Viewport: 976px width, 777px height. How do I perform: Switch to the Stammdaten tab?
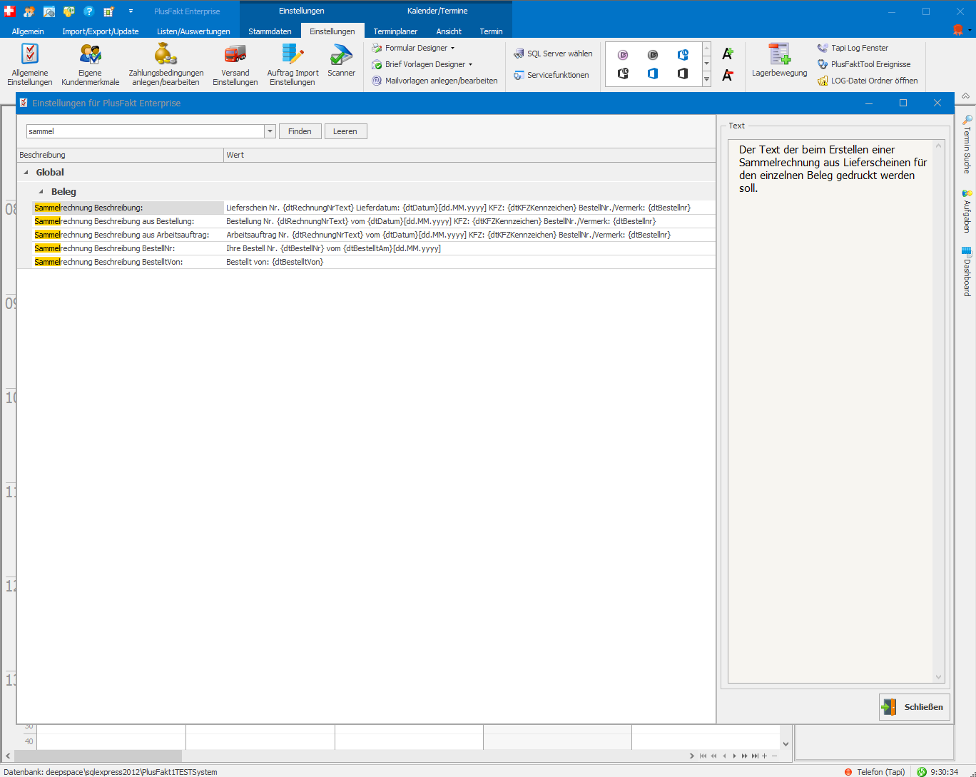(x=270, y=31)
